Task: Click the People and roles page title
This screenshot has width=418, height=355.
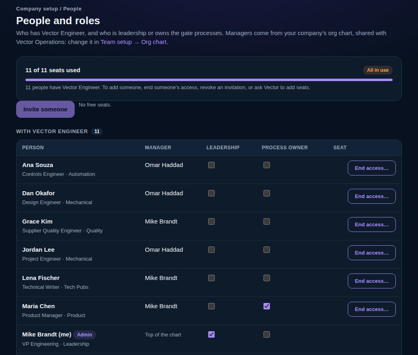Action: coord(58,21)
